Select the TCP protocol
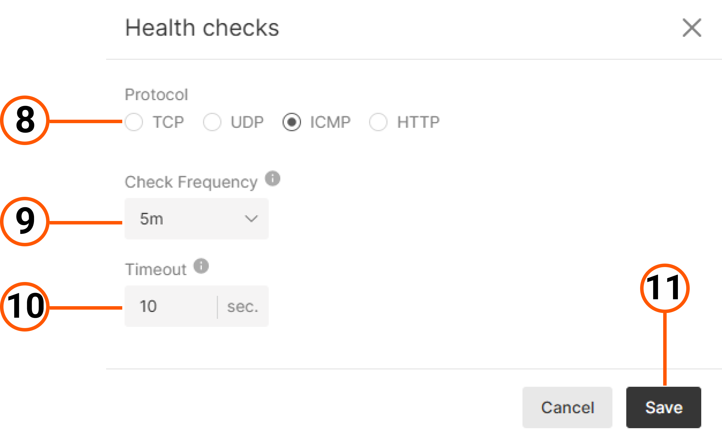 (x=134, y=122)
